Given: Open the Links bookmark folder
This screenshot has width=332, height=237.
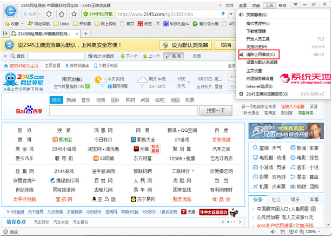Looking at the screenshot, I should tap(62, 24).
